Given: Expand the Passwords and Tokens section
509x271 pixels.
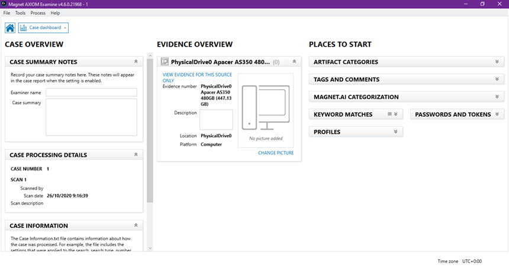Looking at the screenshot, I should (497, 114).
